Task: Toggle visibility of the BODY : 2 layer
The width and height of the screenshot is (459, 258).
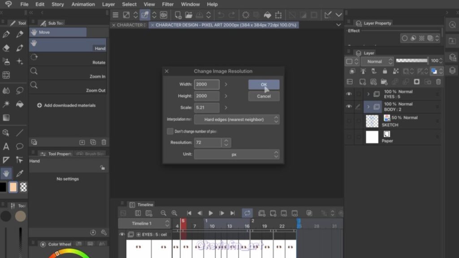Action: coord(349,107)
